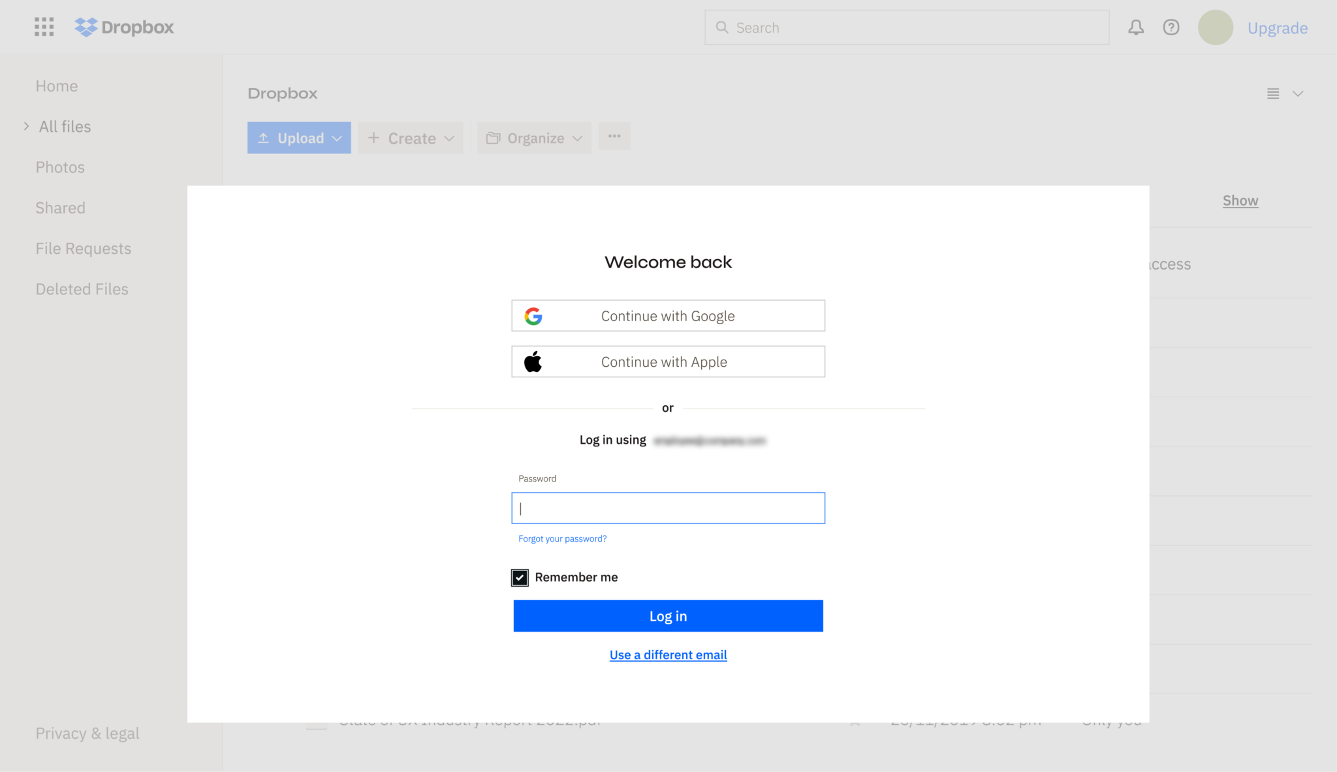
Task: Click the Google logo icon
Action: 533,316
